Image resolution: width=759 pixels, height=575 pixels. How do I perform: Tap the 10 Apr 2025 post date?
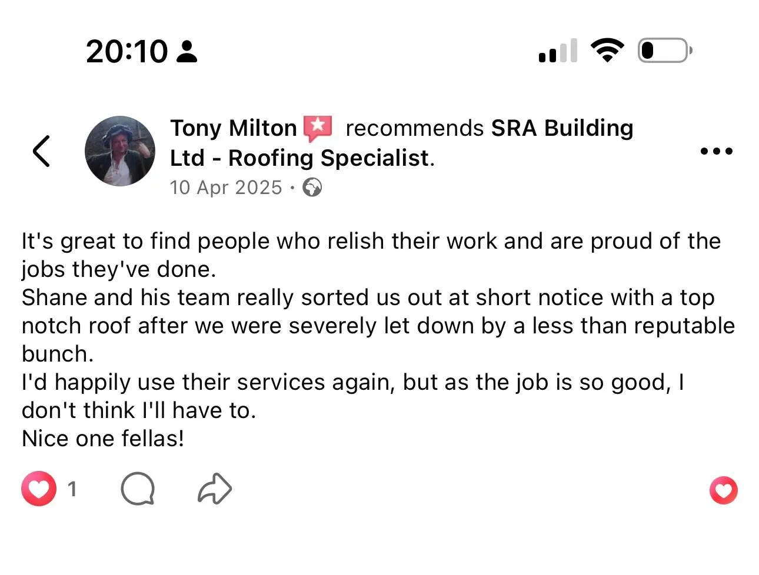point(226,188)
